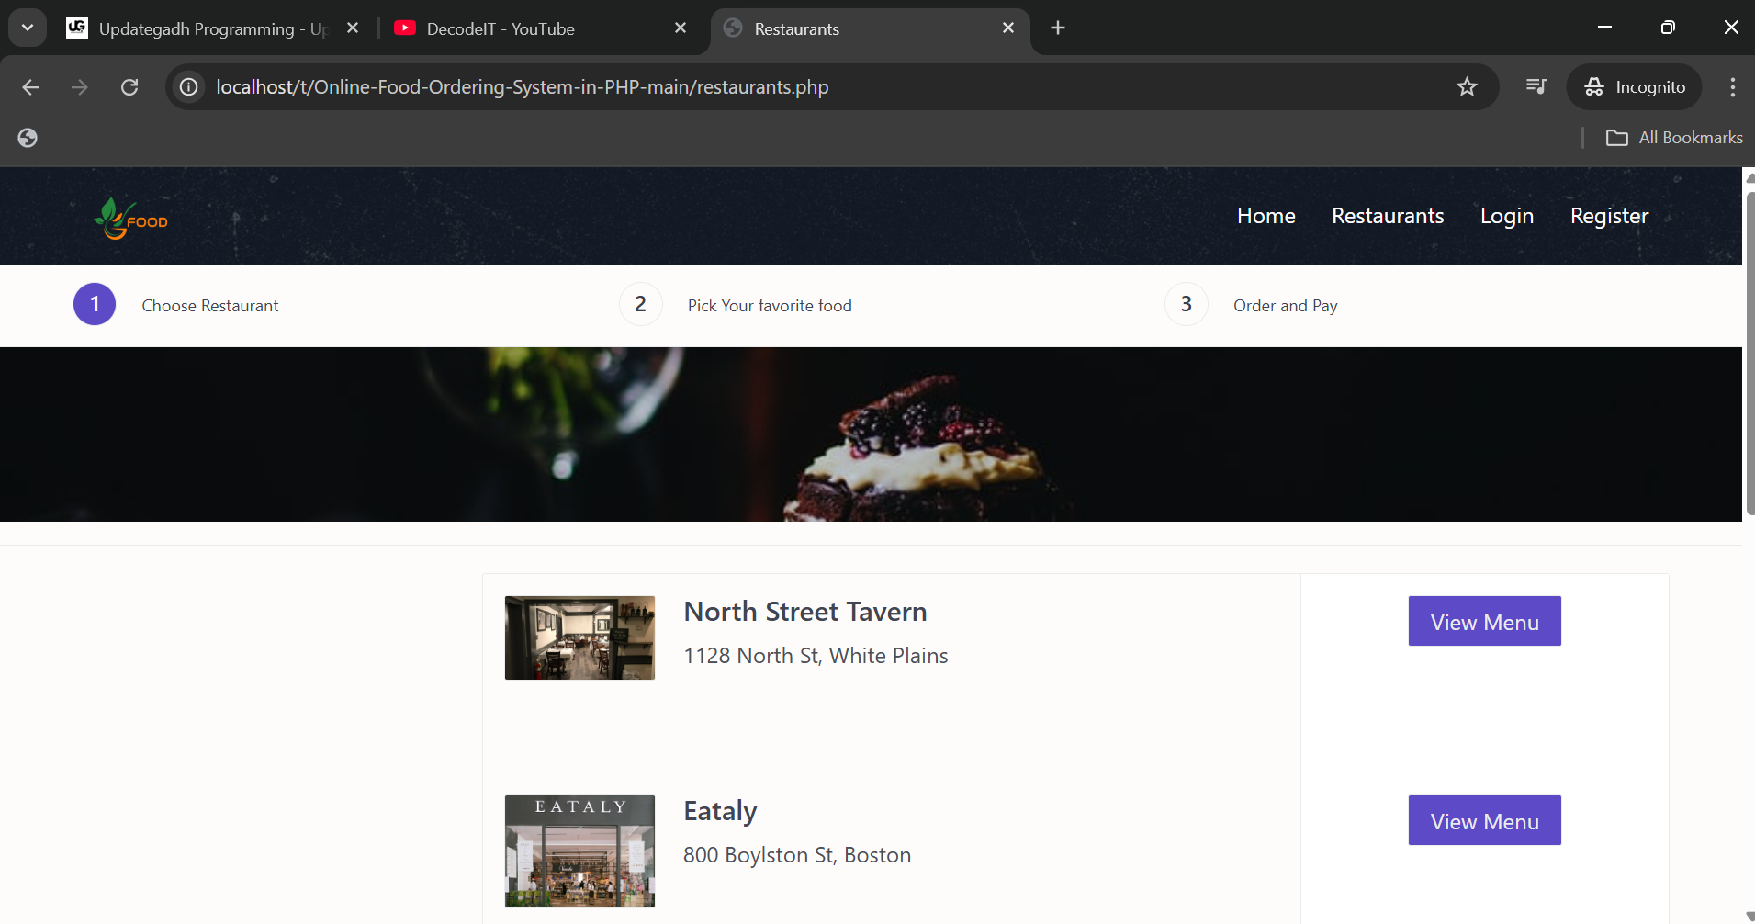Click the address '1128 North St, White Plains'
This screenshot has width=1755, height=924.
pos(816,656)
